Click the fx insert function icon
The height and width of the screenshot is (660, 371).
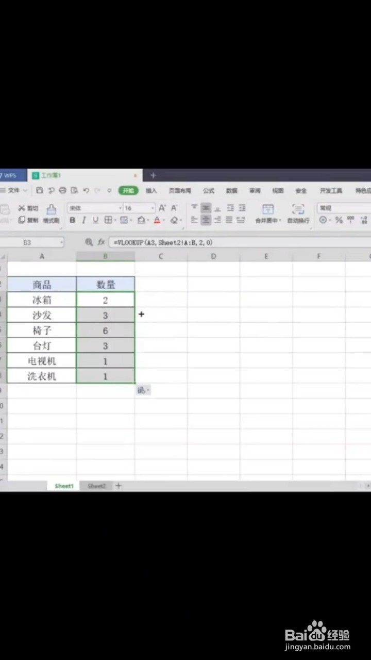pos(102,242)
